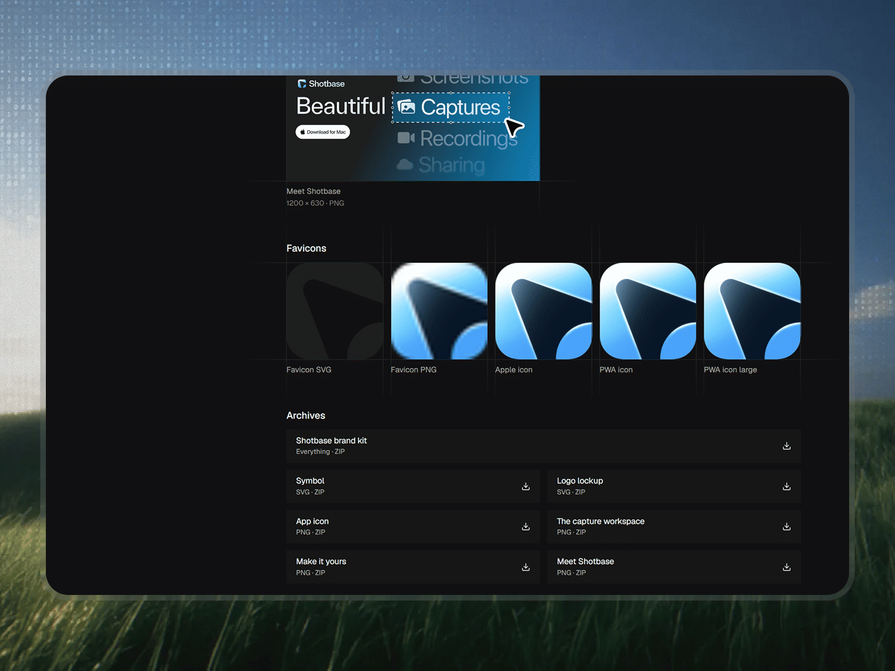Click The capture workspace archive title
This screenshot has width=895, height=671.
click(600, 521)
